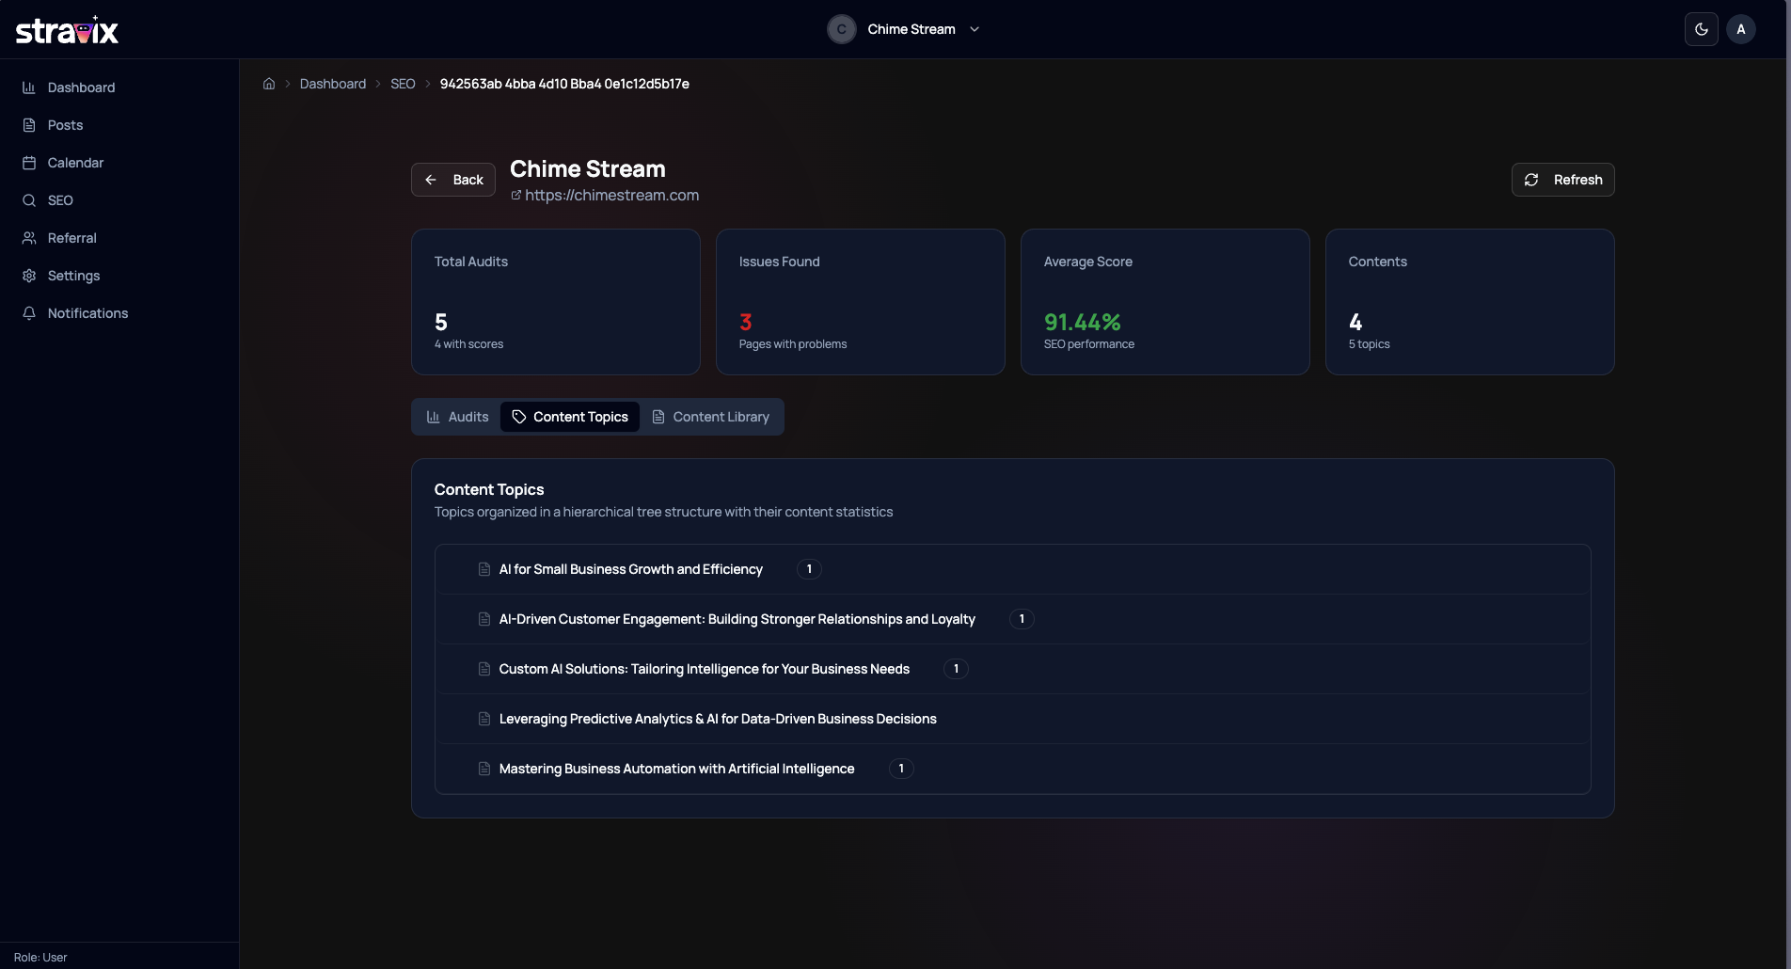Image resolution: width=1791 pixels, height=969 pixels.
Task: Click document icon for Leveraging Predictive Analytics
Action: 484,719
